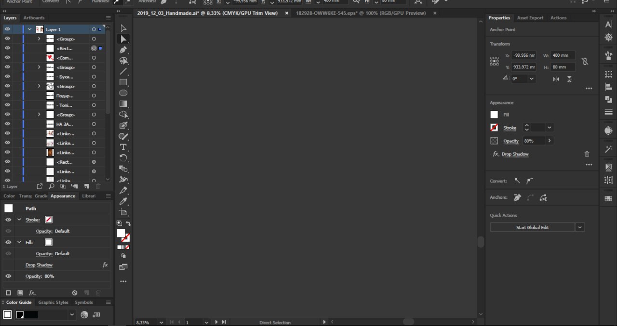Select the Rotate tool
Viewport: 617px width, 326px height.
tap(123, 157)
